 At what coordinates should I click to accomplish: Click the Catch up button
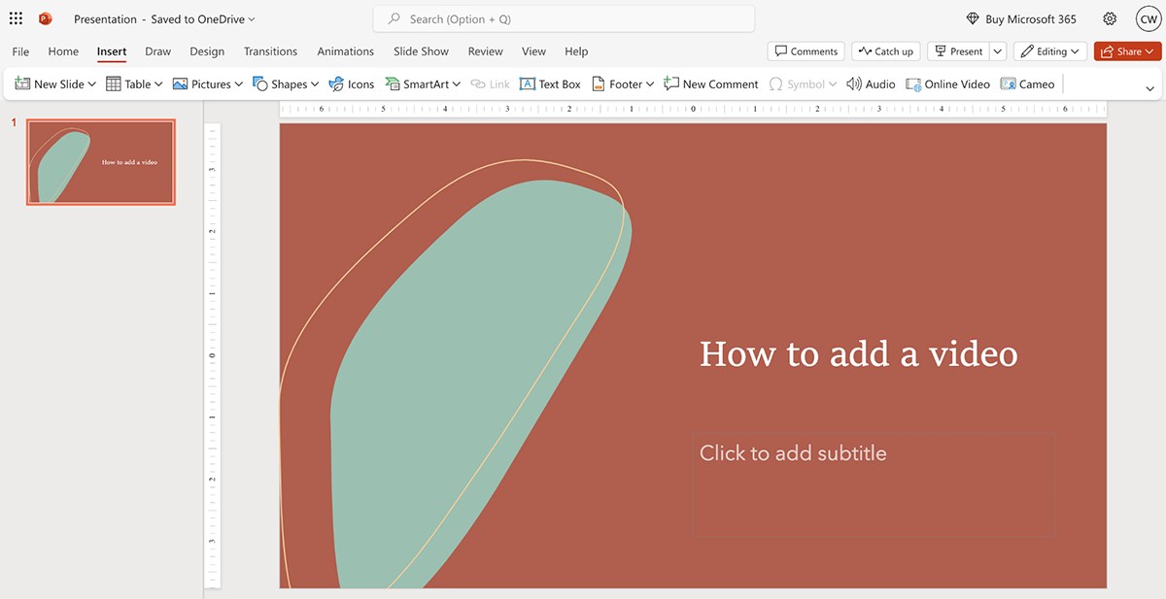pos(886,51)
